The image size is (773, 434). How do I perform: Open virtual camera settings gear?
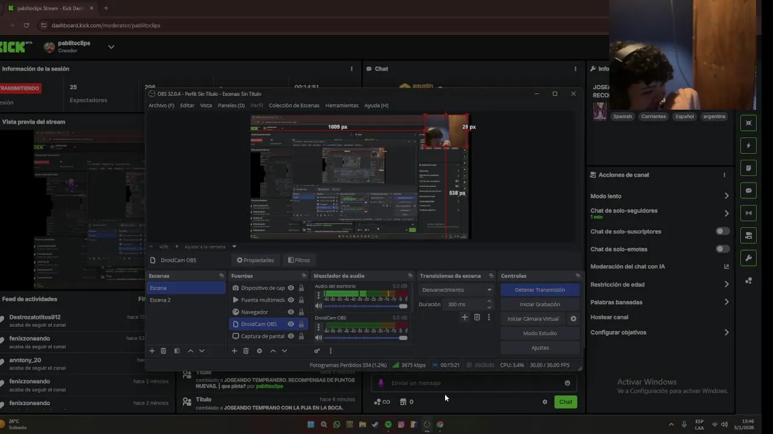pyautogui.click(x=574, y=319)
